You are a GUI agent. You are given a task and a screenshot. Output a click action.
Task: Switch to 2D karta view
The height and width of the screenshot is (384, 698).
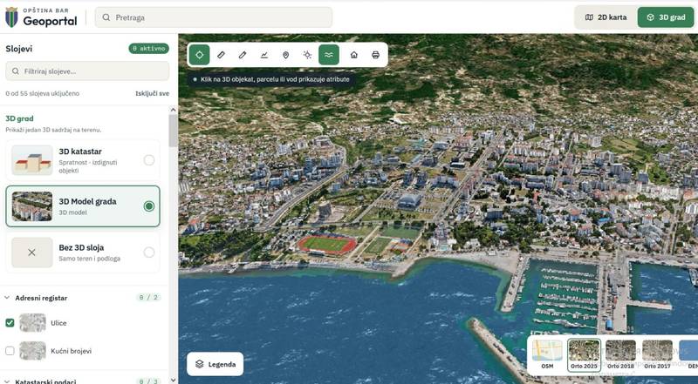tap(606, 17)
